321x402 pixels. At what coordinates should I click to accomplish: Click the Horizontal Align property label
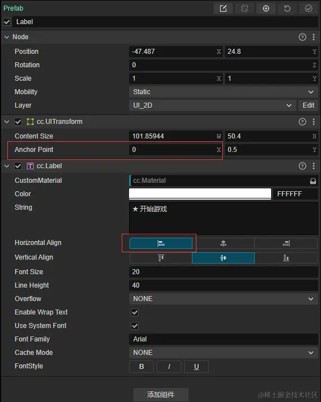coord(38,243)
